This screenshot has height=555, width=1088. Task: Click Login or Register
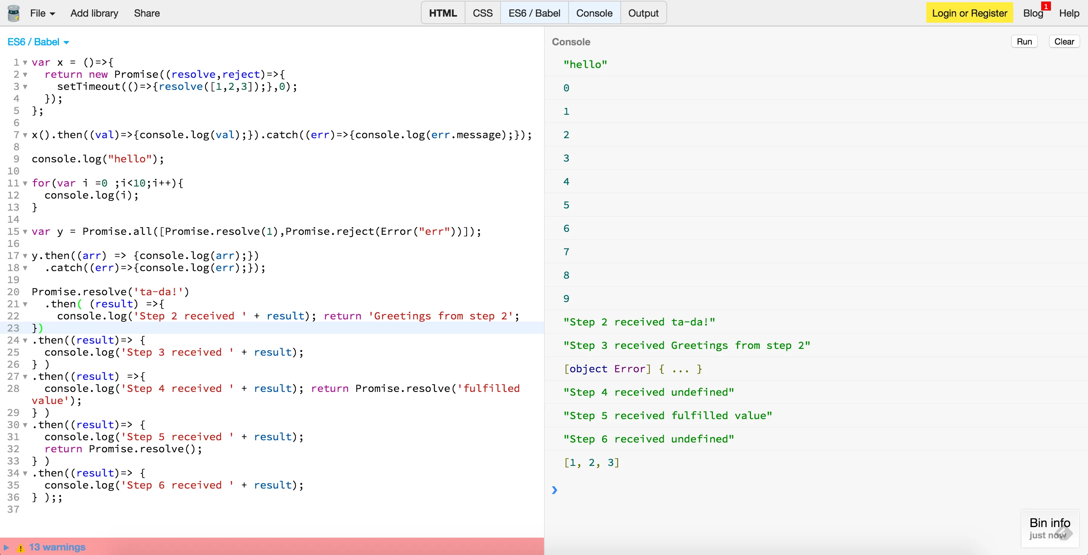click(969, 13)
